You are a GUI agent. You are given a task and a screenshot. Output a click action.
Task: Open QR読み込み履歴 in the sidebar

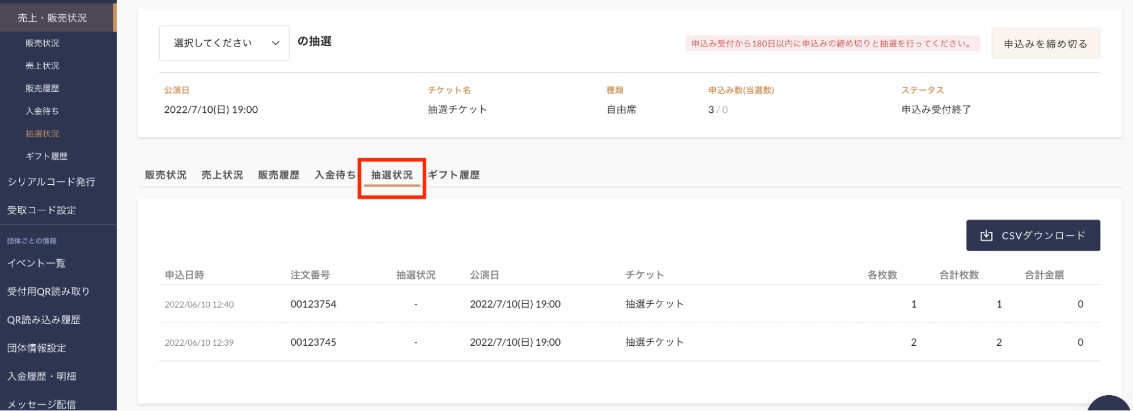pos(44,320)
